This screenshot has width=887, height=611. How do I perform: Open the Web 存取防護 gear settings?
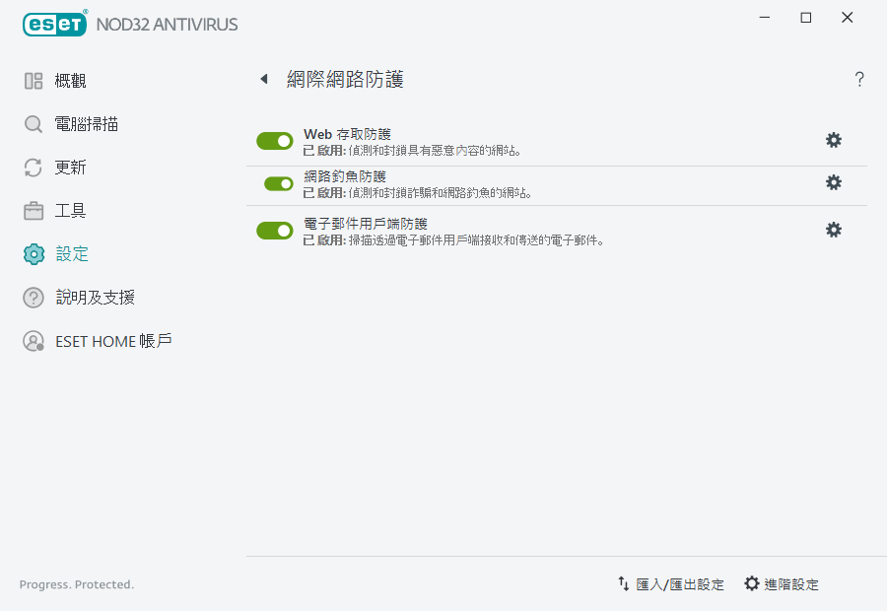click(834, 140)
